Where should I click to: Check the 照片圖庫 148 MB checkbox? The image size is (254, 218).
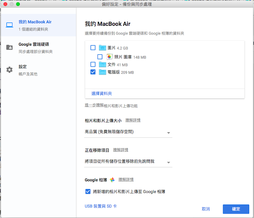[x=100, y=57]
